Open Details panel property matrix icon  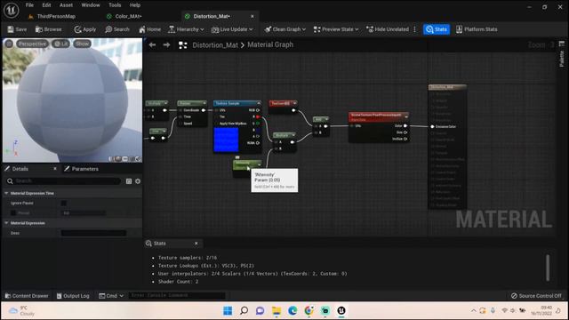click(129, 181)
